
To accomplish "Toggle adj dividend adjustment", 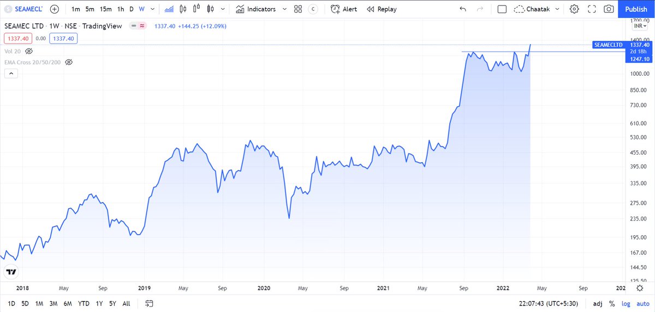I will (x=598, y=303).
